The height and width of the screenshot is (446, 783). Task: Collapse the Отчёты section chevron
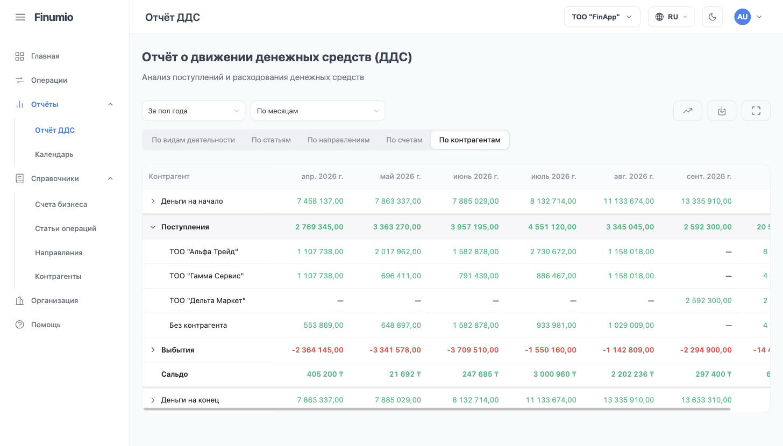[110, 104]
